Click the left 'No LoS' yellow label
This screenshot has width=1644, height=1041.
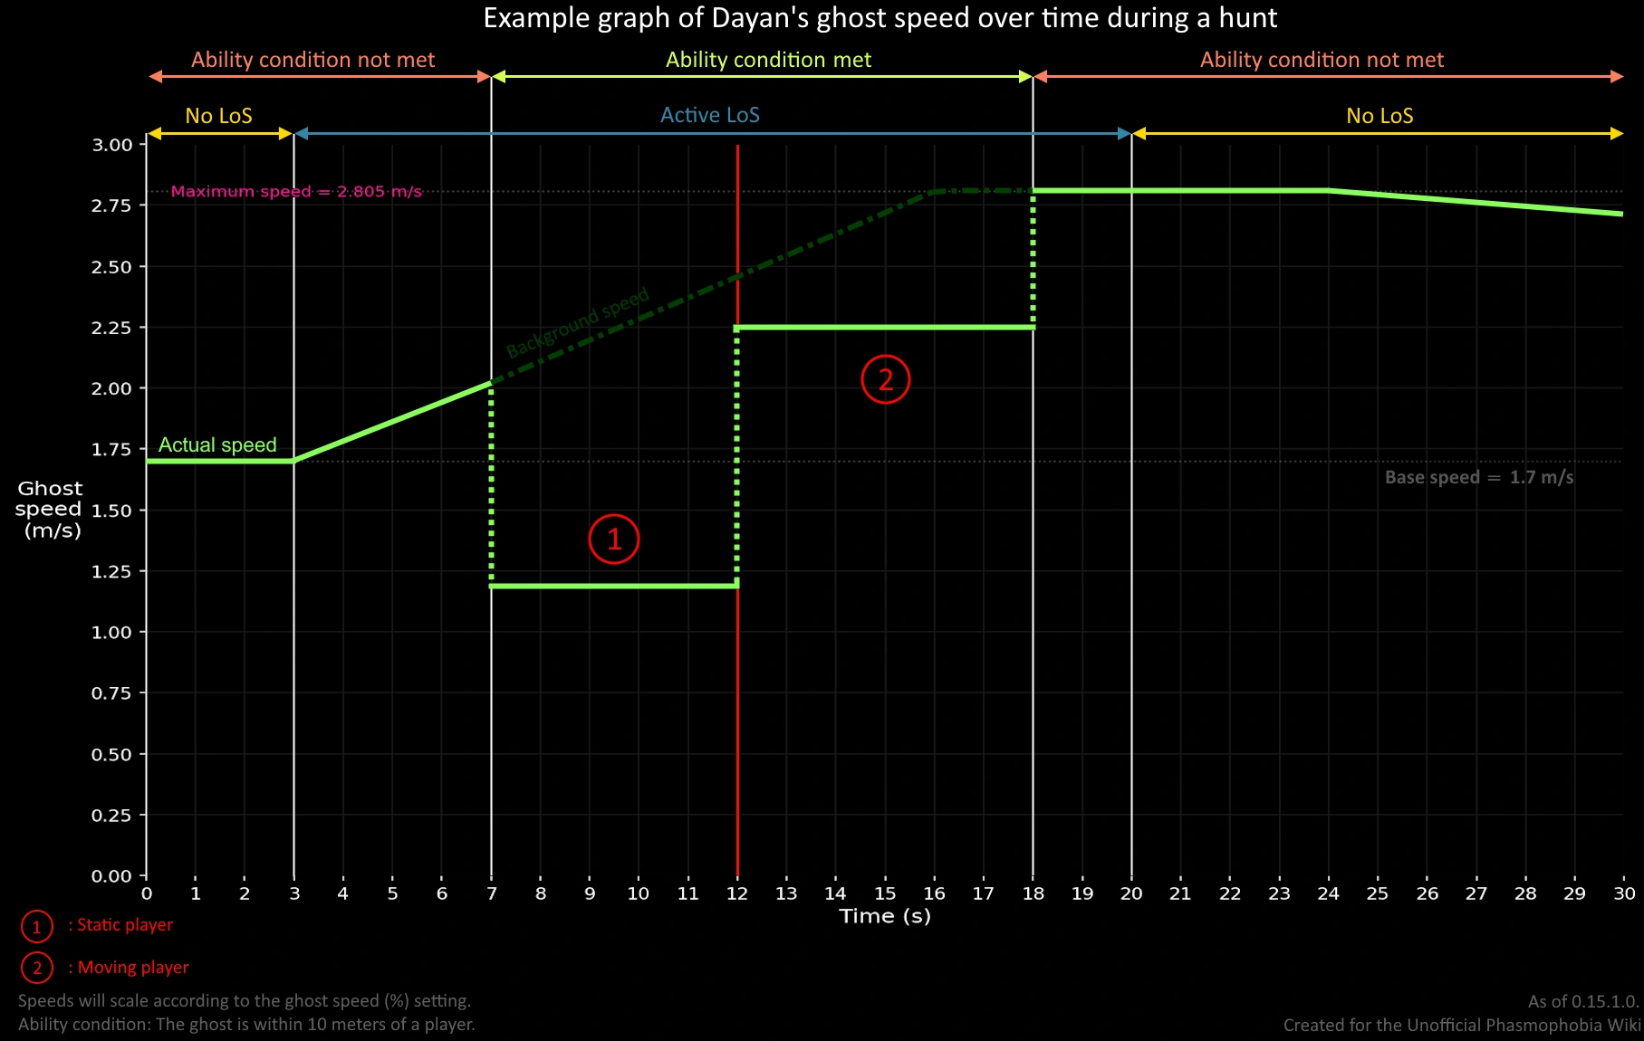(x=218, y=116)
